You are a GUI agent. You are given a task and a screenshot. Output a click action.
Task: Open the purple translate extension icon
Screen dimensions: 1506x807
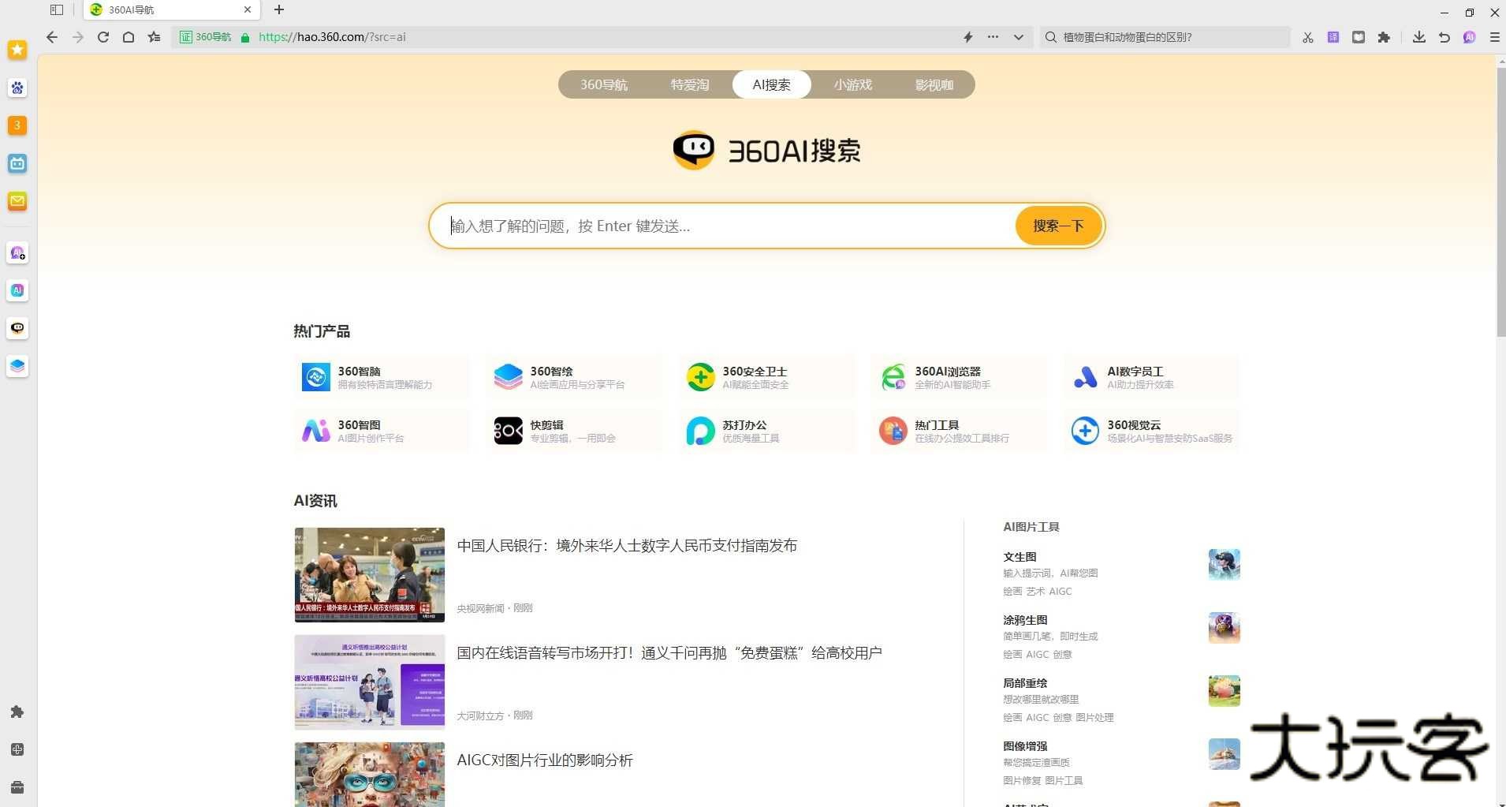[x=1333, y=37]
